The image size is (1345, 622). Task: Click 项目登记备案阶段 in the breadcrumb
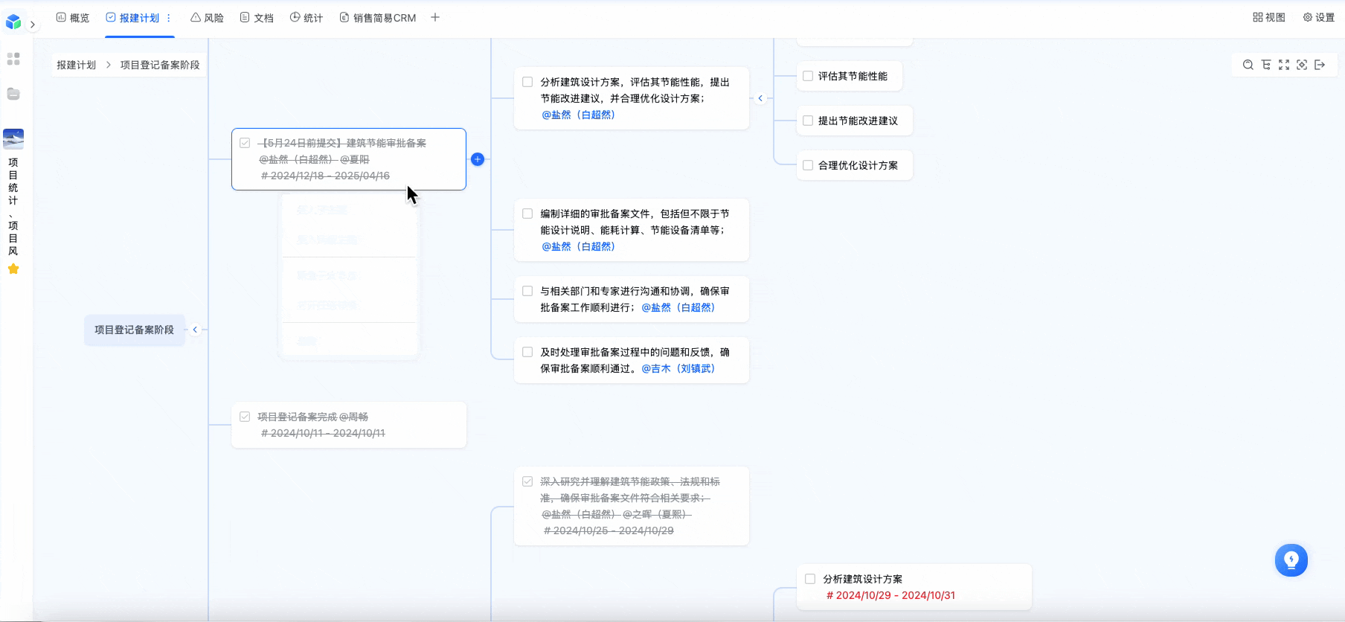[x=160, y=65]
